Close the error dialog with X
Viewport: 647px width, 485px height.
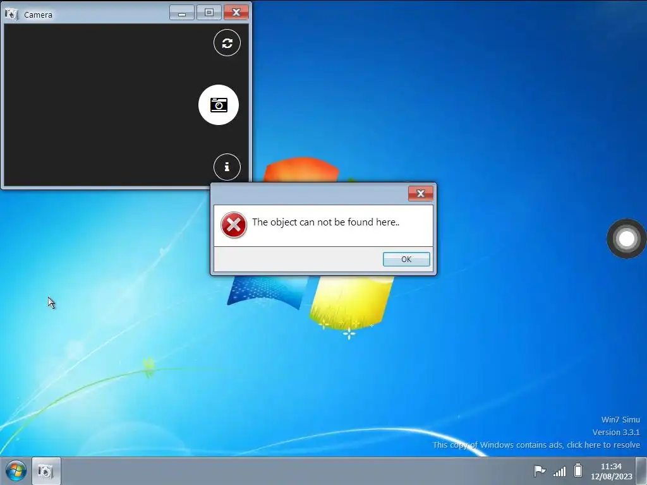point(420,193)
